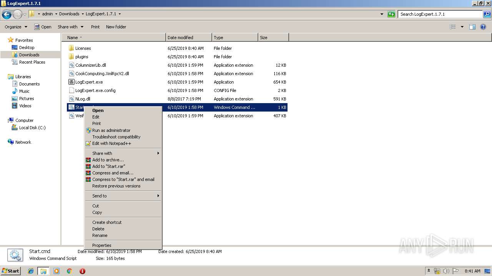Click the red Opera-like taskbar icon
The width and height of the screenshot is (492, 276).
pyautogui.click(x=82, y=271)
